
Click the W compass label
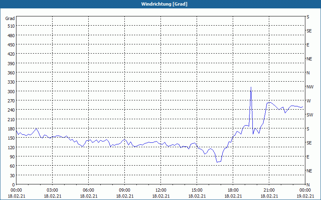point(309,101)
